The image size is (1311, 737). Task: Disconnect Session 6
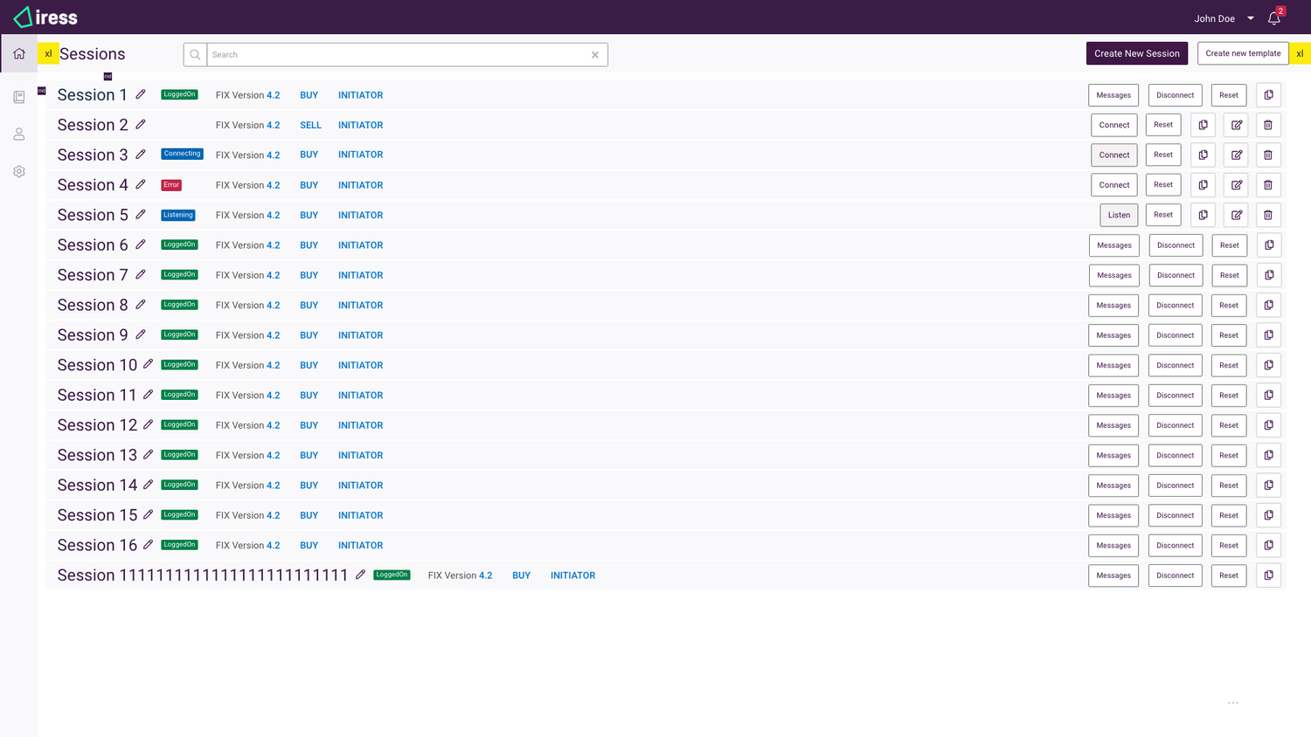[1176, 245]
